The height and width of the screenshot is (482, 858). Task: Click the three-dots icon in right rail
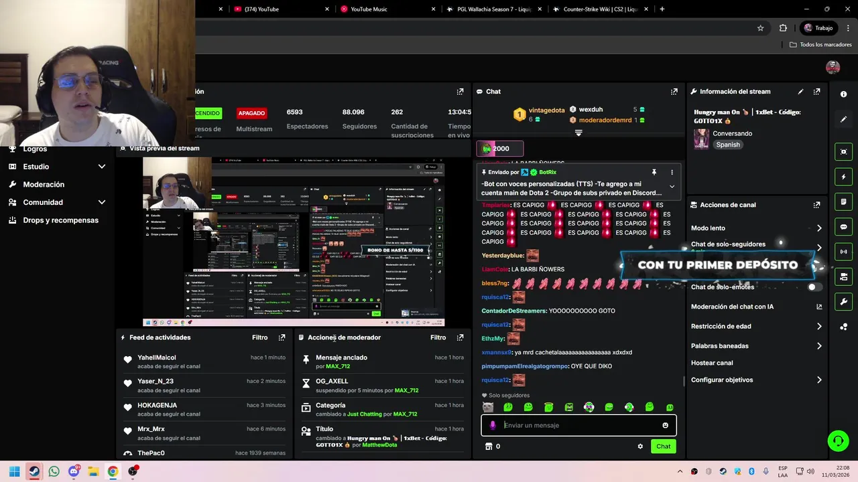(843, 327)
